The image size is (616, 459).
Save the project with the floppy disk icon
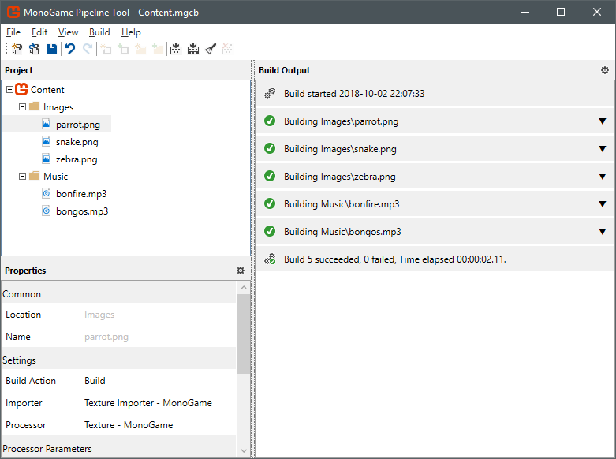tap(52, 49)
